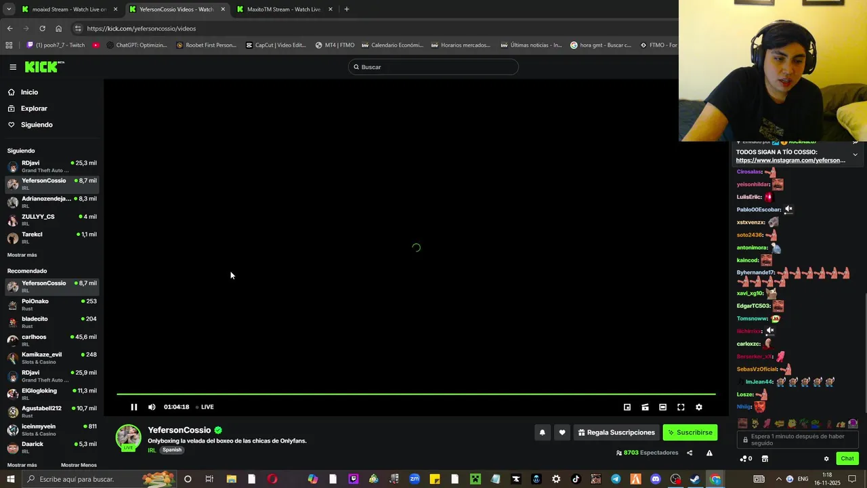Open Telegram from the taskbar
This screenshot has width=867, height=488.
(x=616, y=479)
